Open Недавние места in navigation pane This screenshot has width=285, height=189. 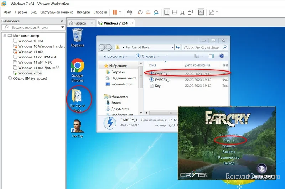[x=121, y=78]
